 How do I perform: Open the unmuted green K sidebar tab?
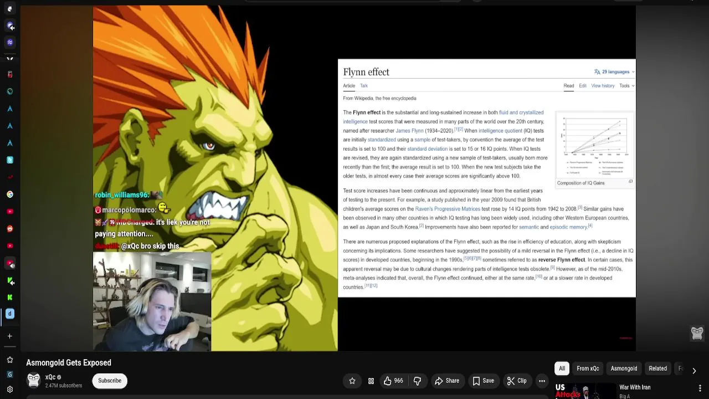(9, 298)
